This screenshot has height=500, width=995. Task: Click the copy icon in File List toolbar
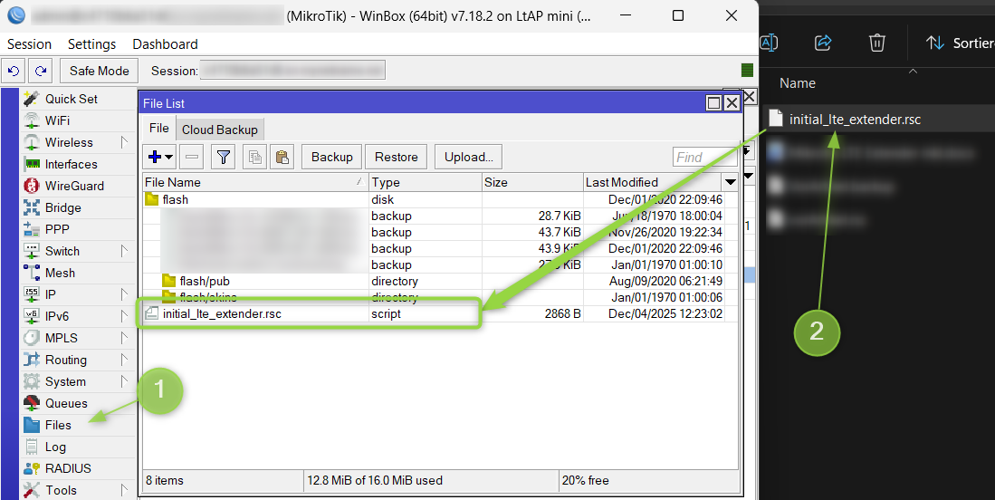click(255, 157)
